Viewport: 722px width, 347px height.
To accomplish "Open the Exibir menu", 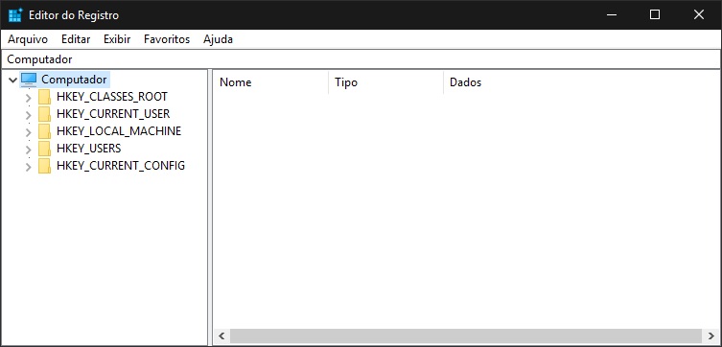I will click(x=117, y=39).
